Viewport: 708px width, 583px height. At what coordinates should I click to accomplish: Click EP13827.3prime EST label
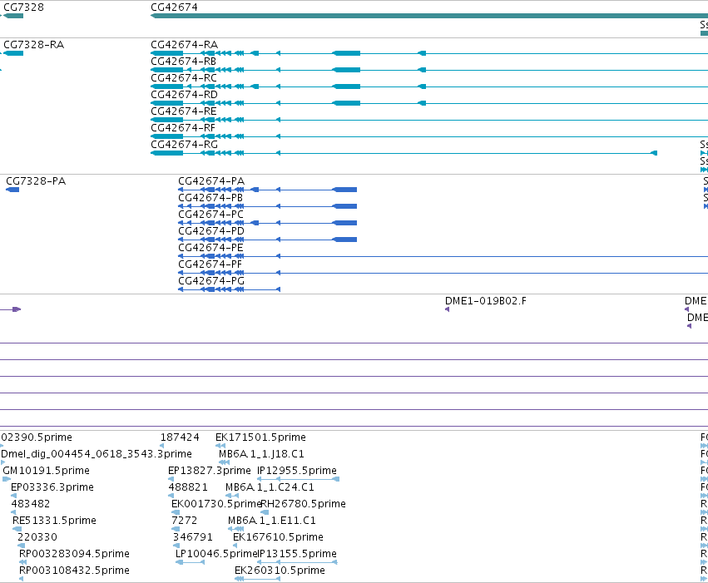(x=210, y=471)
